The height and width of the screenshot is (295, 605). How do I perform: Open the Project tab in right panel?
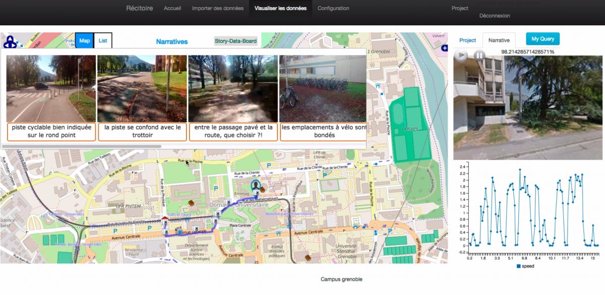467,40
